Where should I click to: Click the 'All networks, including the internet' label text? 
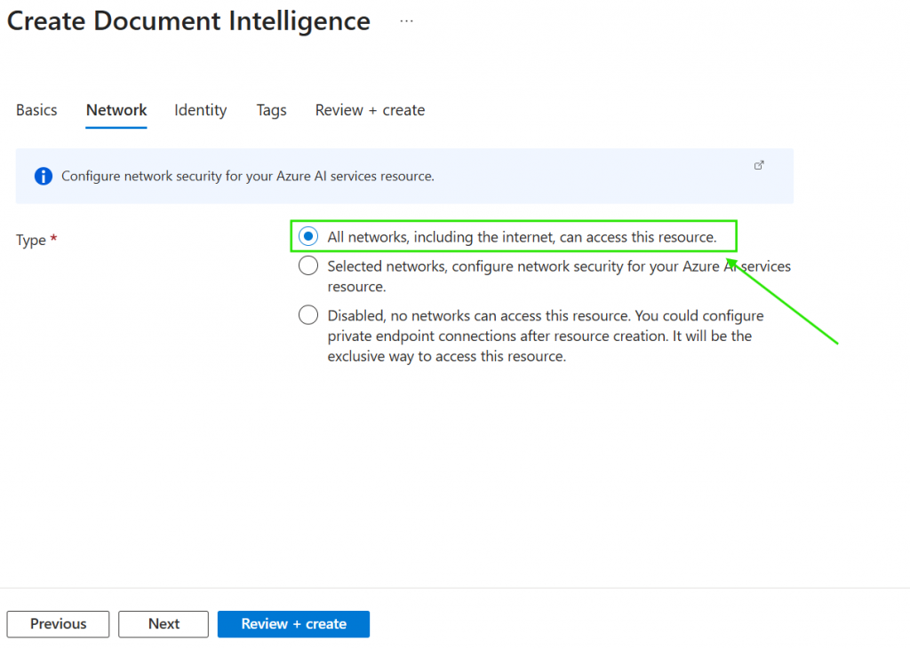pos(522,237)
